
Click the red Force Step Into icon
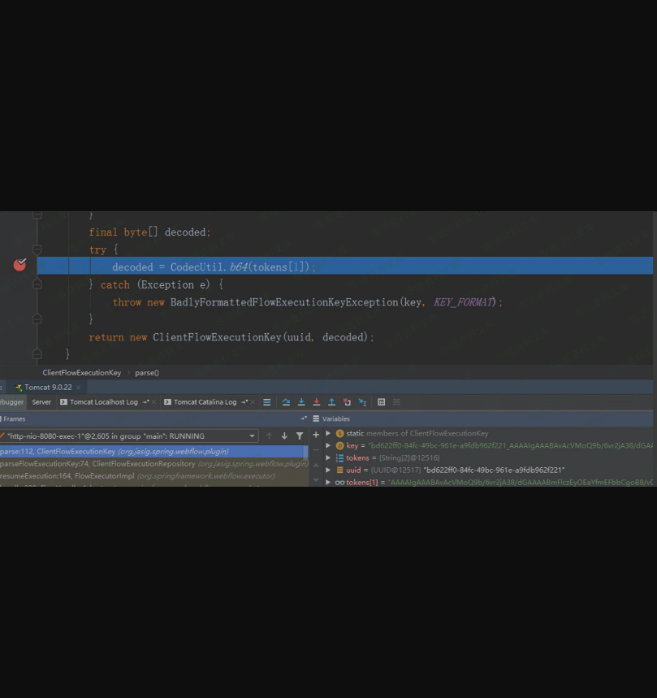point(316,402)
